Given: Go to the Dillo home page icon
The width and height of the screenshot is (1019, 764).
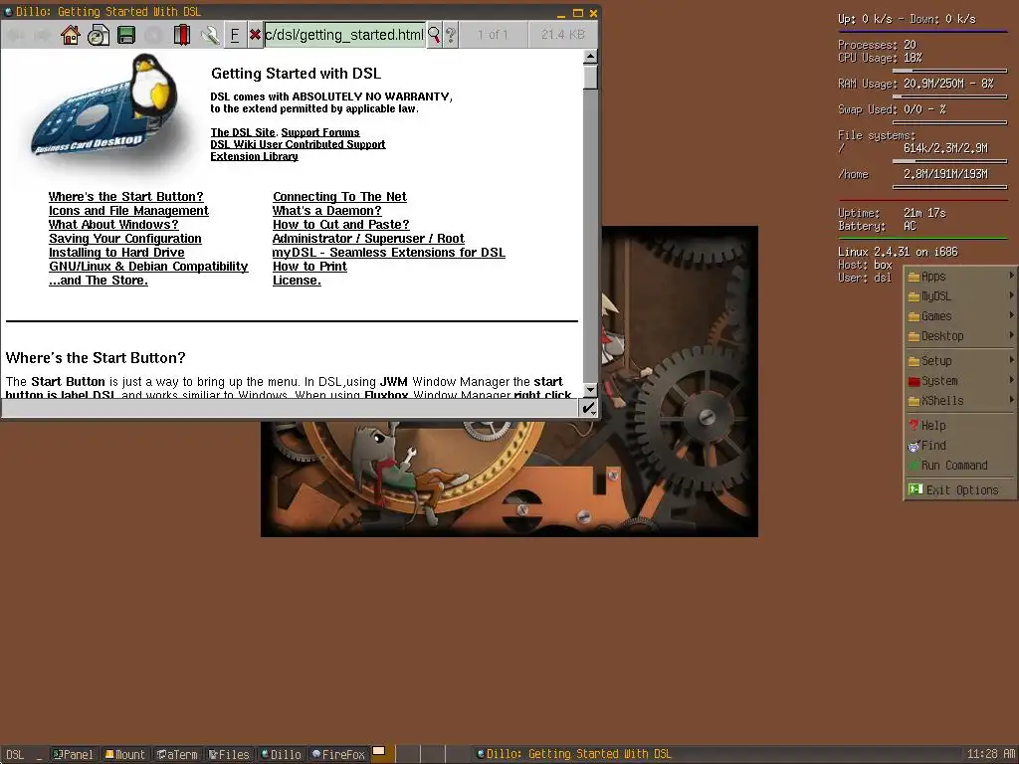Looking at the screenshot, I should click(x=71, y=35).
